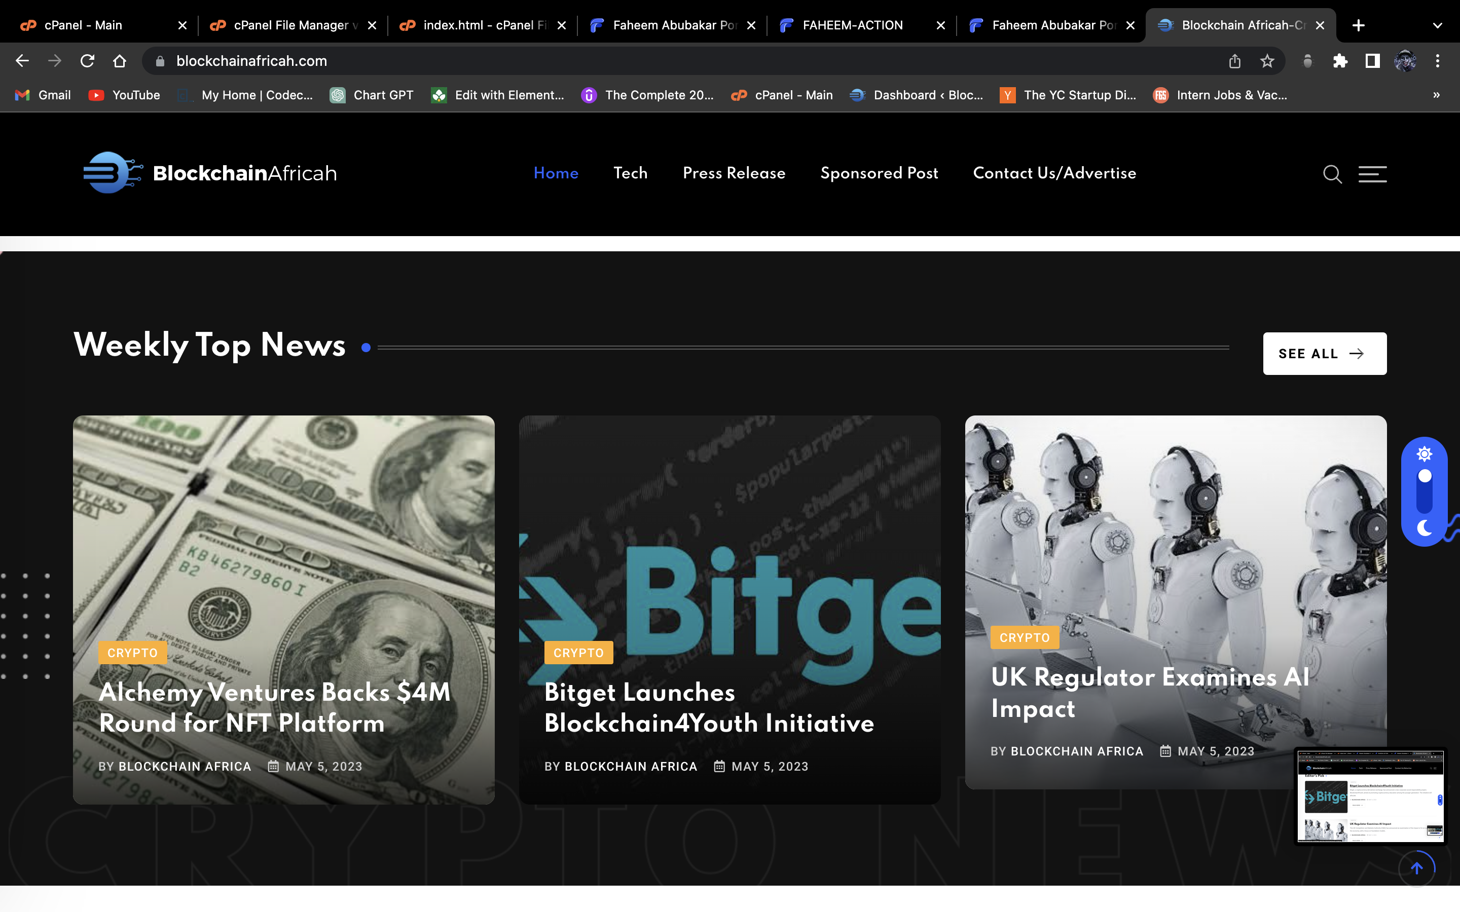The width and height of the screenshot is (1460, 912).
Task: Click MAY 5, 2023 on Bitget card
Action: point(770,766)
